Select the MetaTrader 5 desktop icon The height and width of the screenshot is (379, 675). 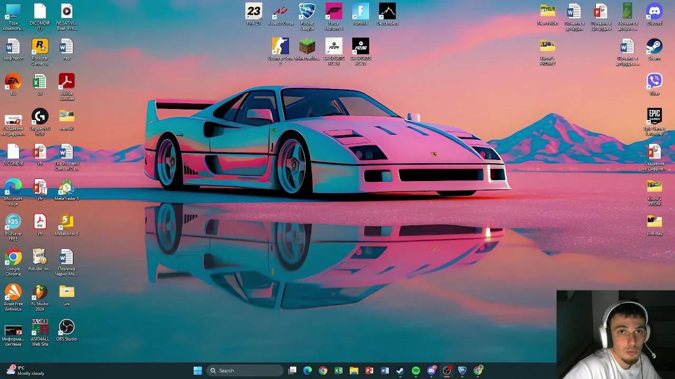pyautogui.click(x=66, y=190)
